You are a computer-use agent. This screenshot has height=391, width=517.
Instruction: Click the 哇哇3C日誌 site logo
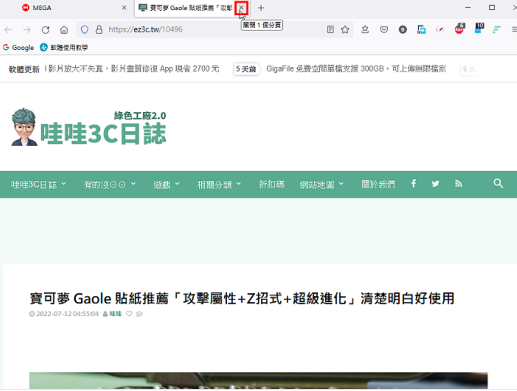89,127
